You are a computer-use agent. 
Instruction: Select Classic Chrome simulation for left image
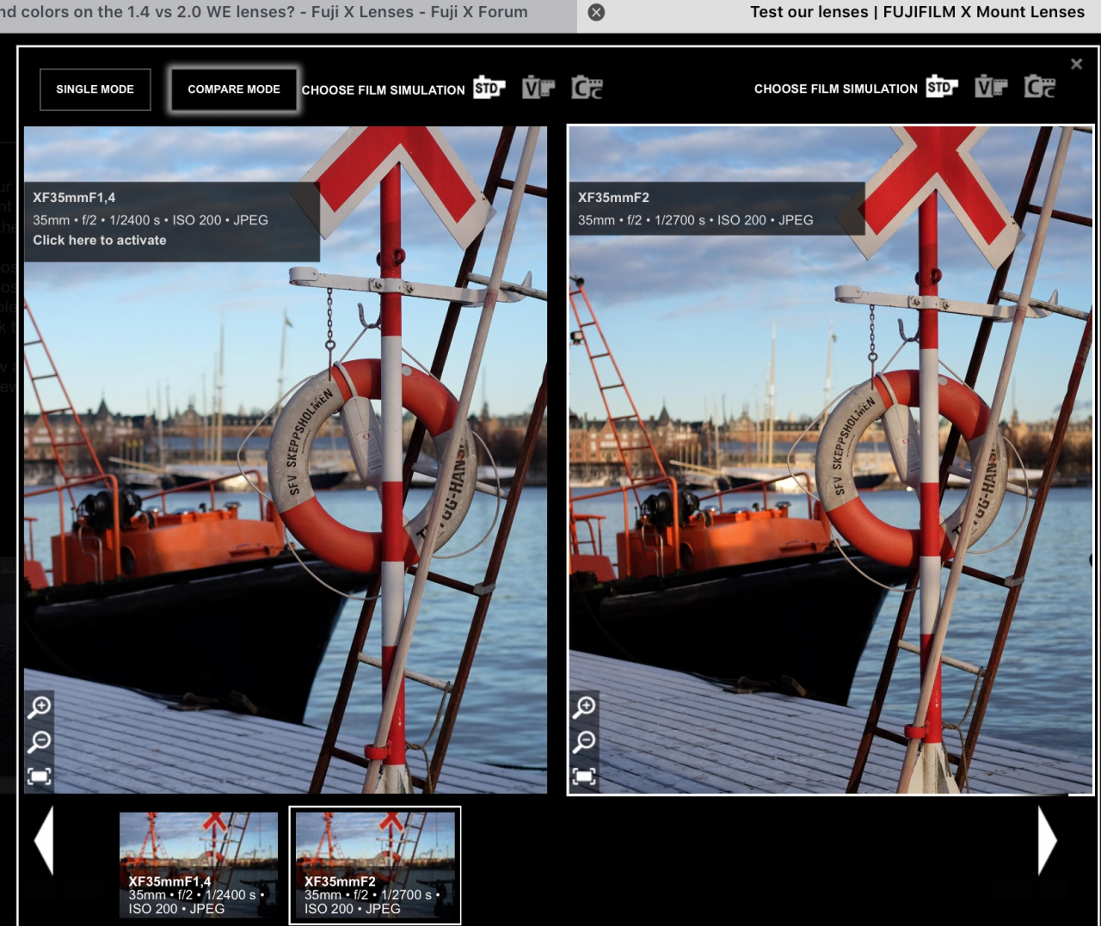(587, 88)
